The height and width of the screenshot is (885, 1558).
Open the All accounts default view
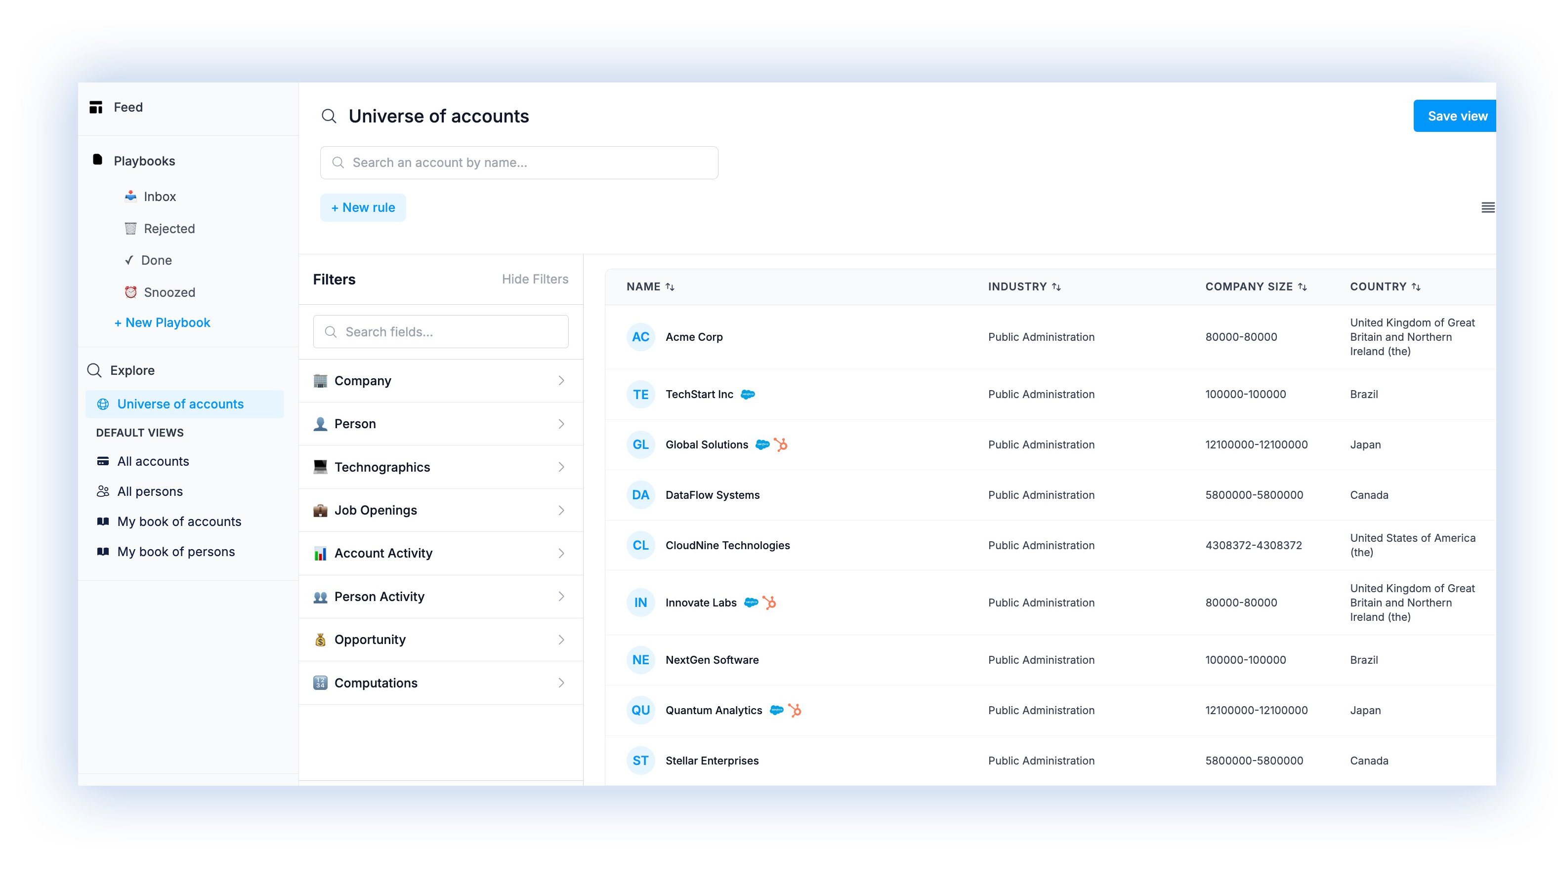click(x=153, y=461)
